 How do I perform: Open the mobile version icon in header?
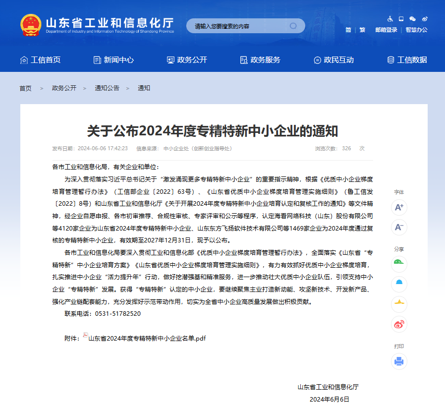(x=401, y=19)
